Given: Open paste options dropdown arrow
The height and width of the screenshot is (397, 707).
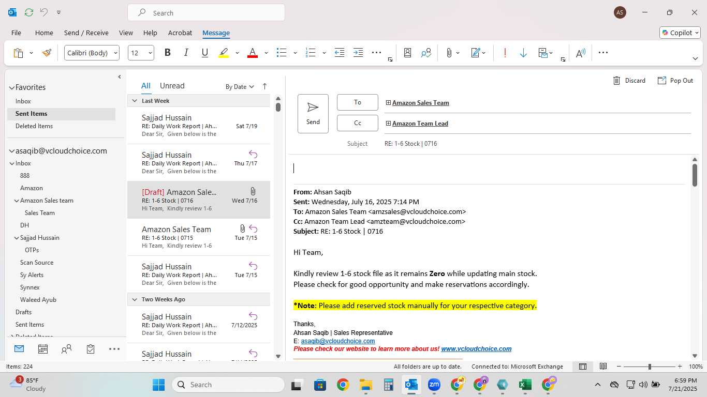Looking at the screenshot, I should click(x=31, y=53).
